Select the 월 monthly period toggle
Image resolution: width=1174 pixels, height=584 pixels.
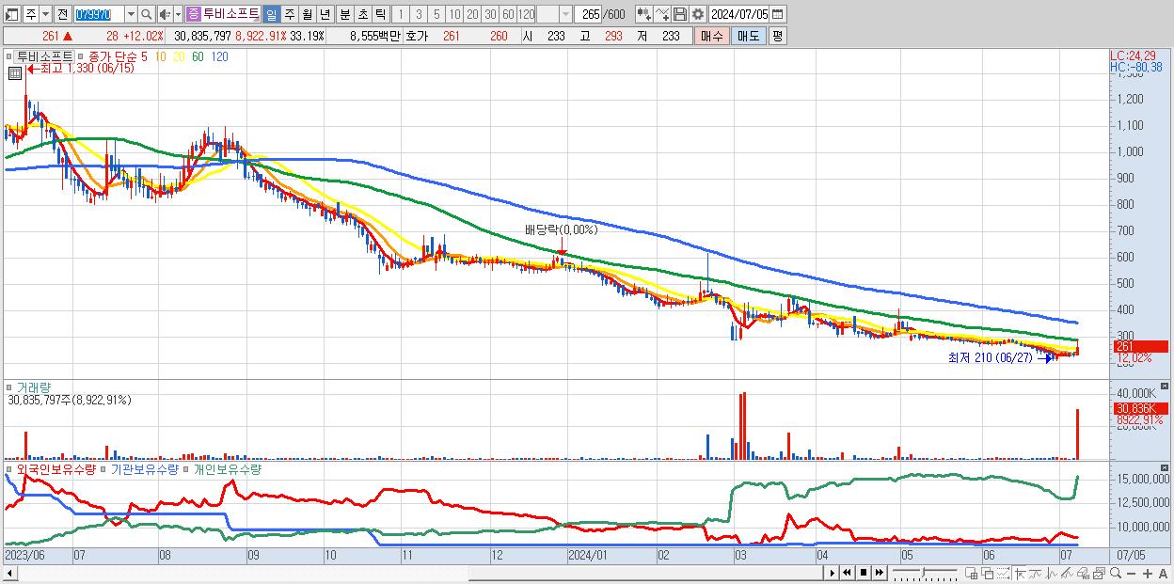[x=307, y=14]
